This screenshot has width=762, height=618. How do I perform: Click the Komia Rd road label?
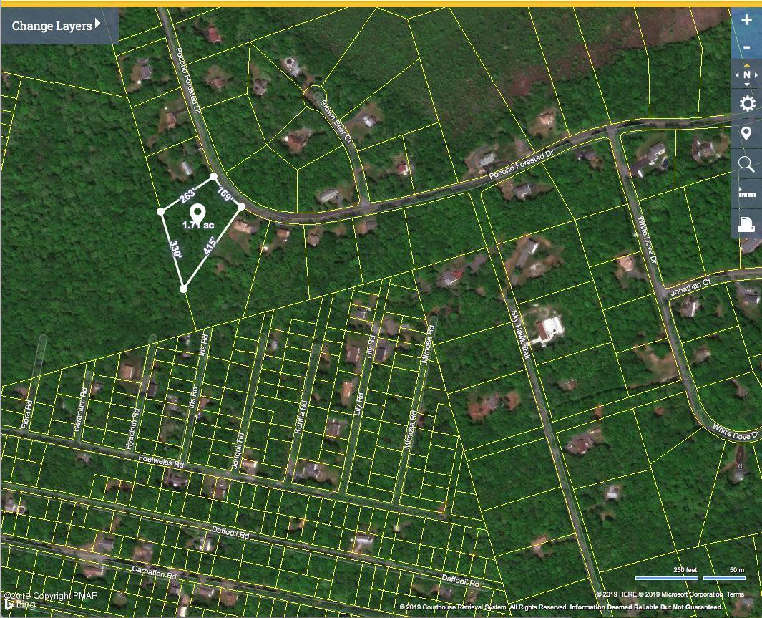(x=301, y=417)
